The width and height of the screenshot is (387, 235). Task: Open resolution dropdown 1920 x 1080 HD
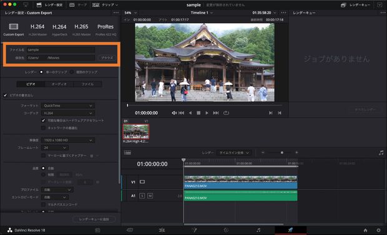68,140
